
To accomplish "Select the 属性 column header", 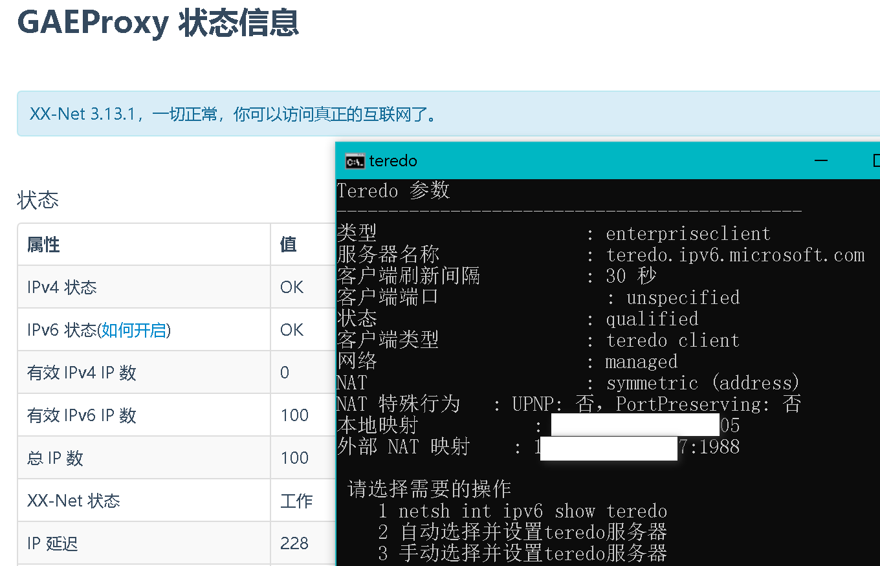I will 43,244.
